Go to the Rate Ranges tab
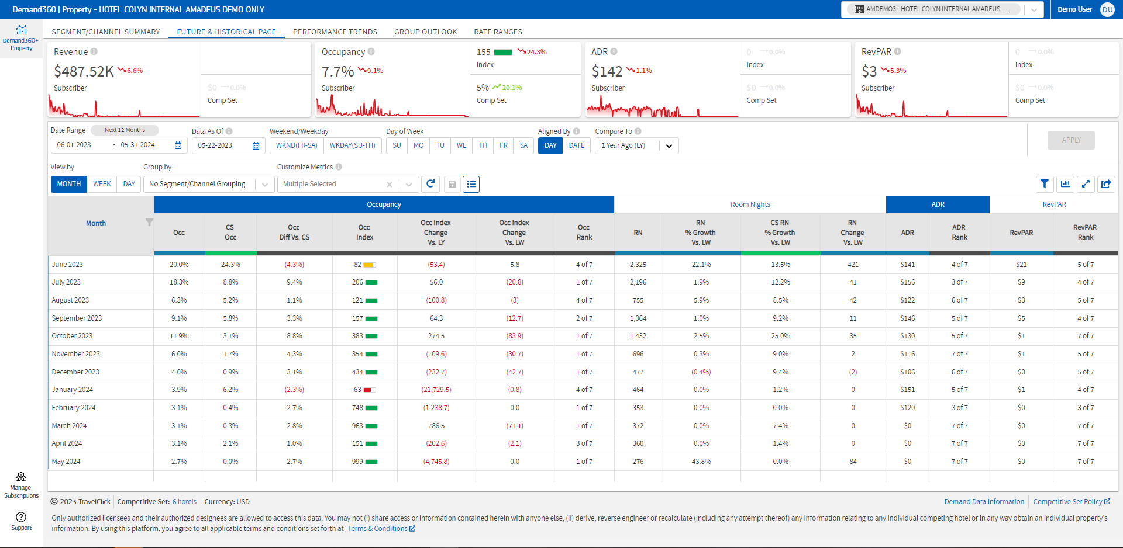The height and width of the screenshot is (548, 1123). (x=498, y=32)
